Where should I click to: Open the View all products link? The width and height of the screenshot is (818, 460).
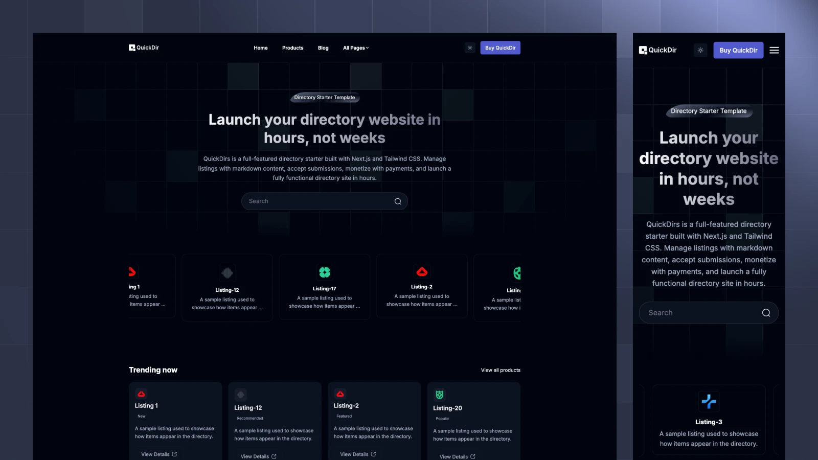[501, 370]
